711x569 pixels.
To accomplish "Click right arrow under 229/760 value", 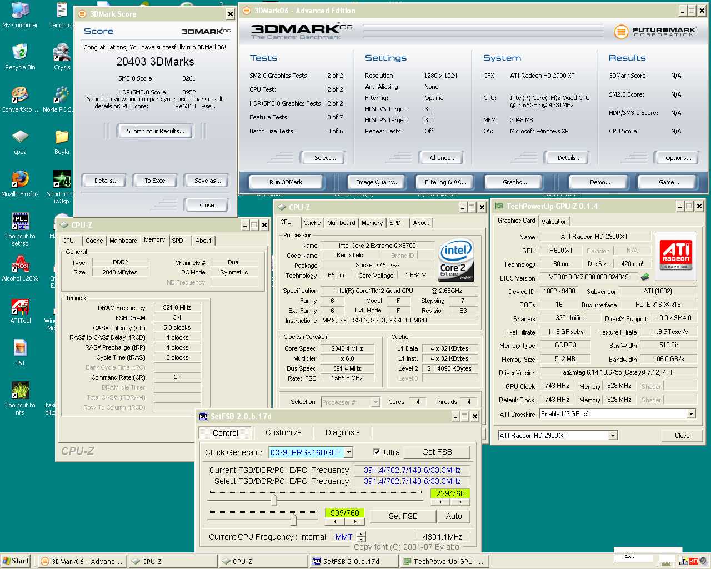I will [460, 502].
